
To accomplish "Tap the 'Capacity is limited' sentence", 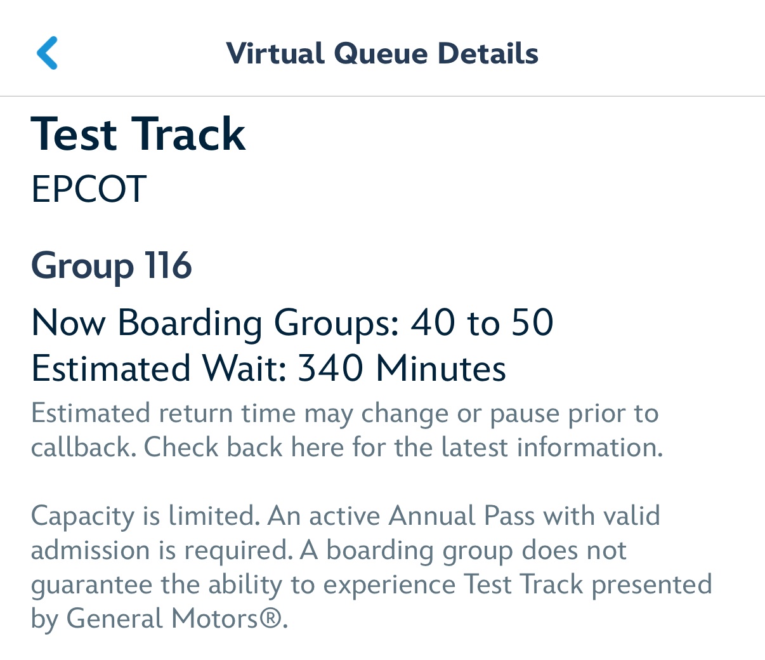I will pyautogui.click(x=146, y=516).
